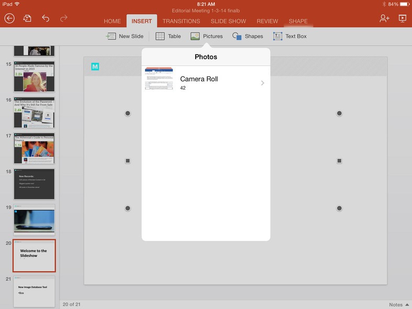Undo the last action

tap(46, 18)
